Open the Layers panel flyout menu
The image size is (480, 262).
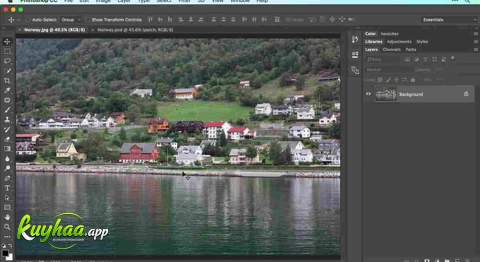[476, 50]
